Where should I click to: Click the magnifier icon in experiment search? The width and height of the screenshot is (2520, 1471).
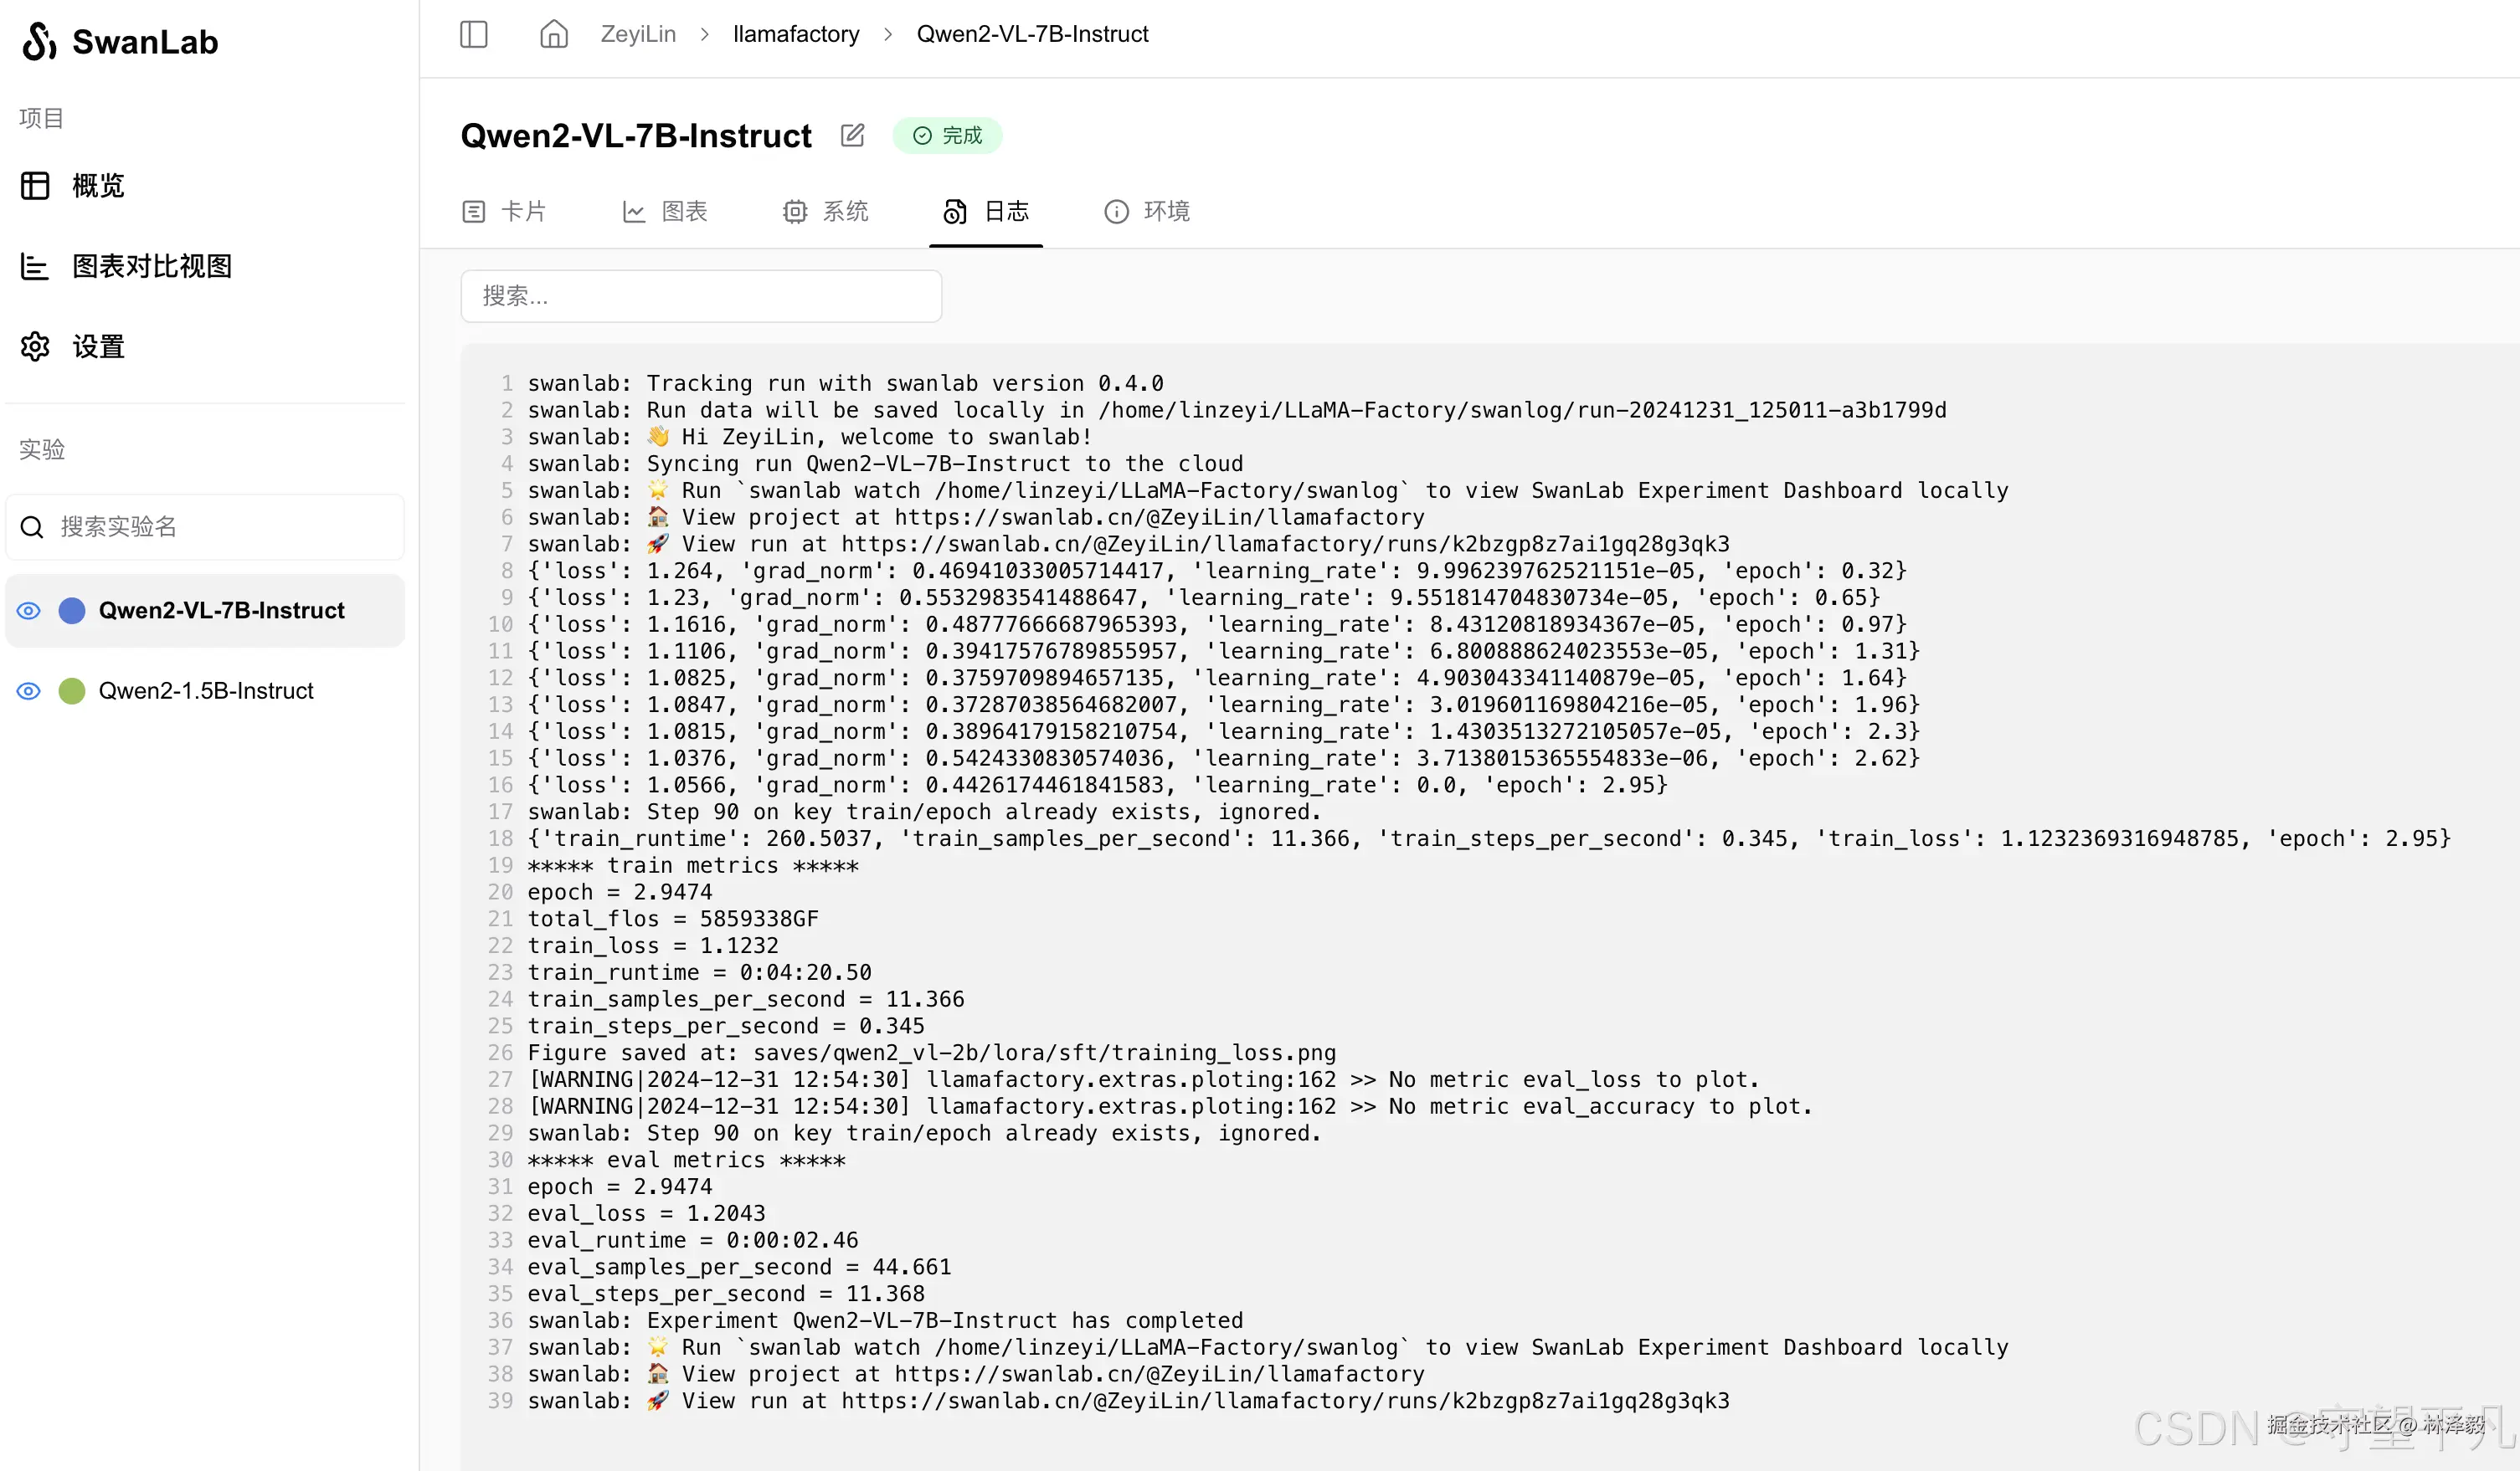(32, 526)
